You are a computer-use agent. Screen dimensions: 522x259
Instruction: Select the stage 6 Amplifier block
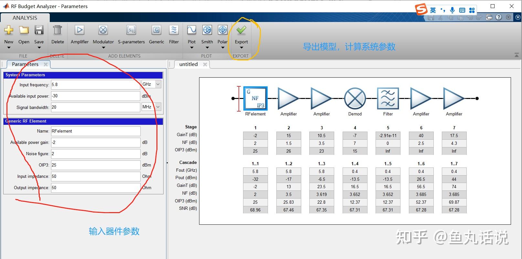coord(421,98)
